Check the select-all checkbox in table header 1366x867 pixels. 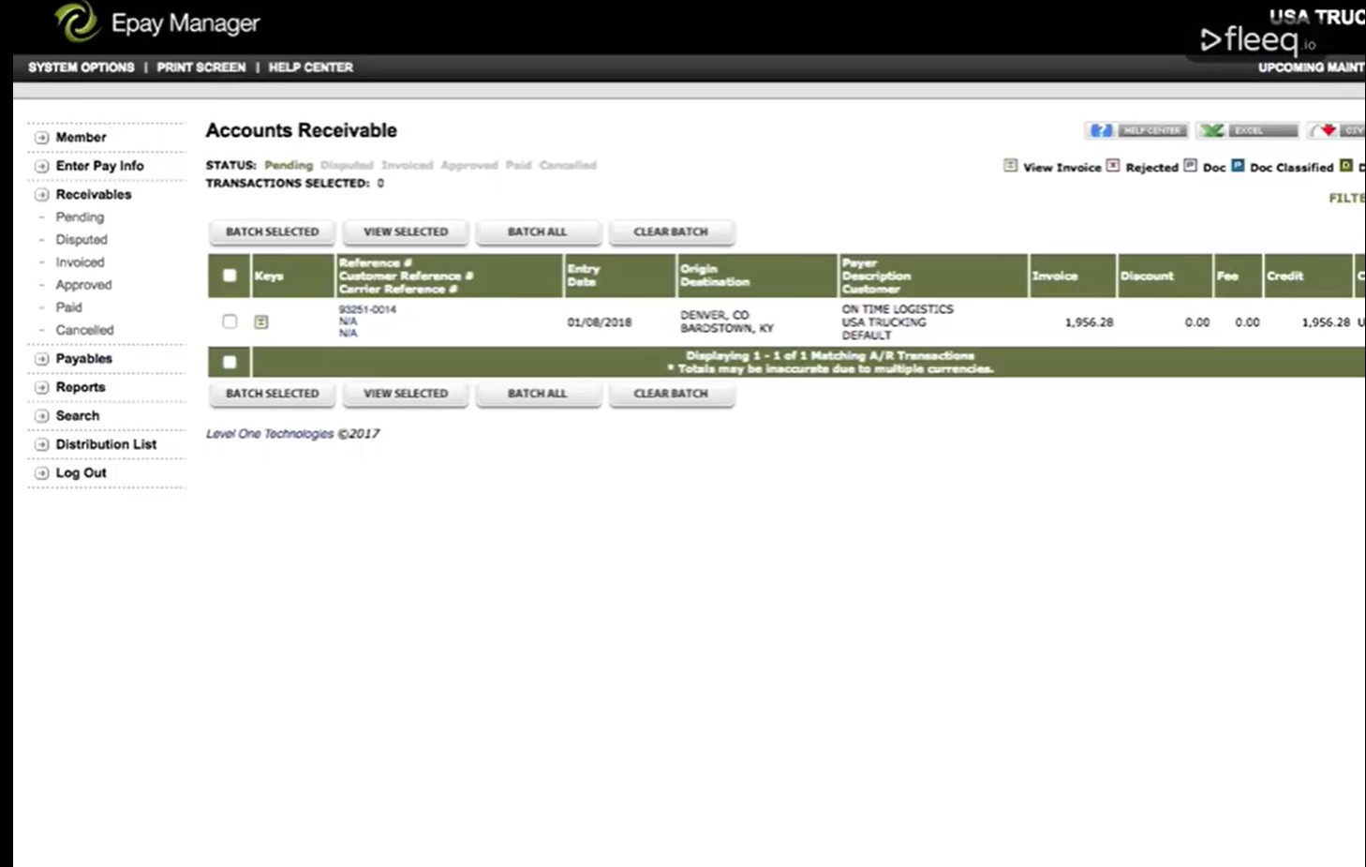(230, 275)
